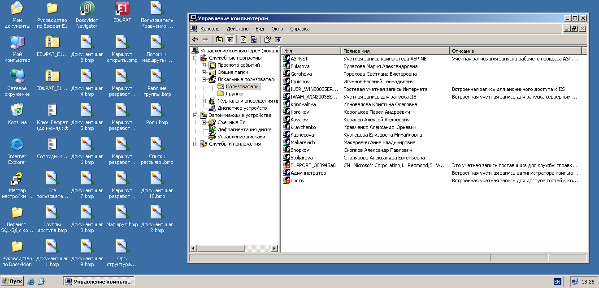This screenshot has width=599, height=288.
Task: Click the name Kuznecova in the list
Action: (302, 135)
